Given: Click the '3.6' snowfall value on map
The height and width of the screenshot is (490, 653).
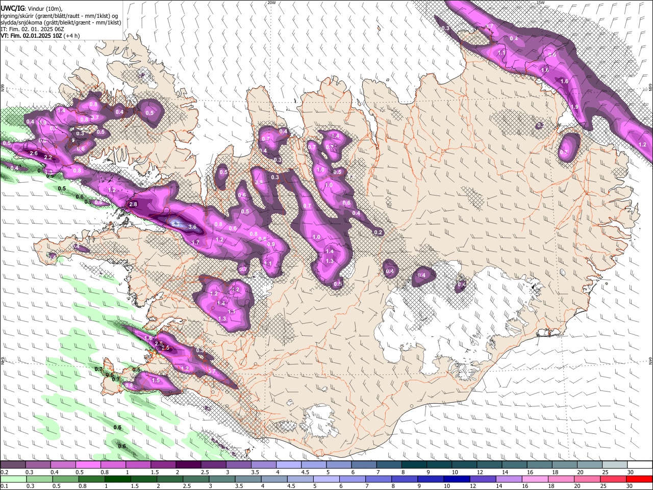Looking at the screenshot, I should (192, 227).
